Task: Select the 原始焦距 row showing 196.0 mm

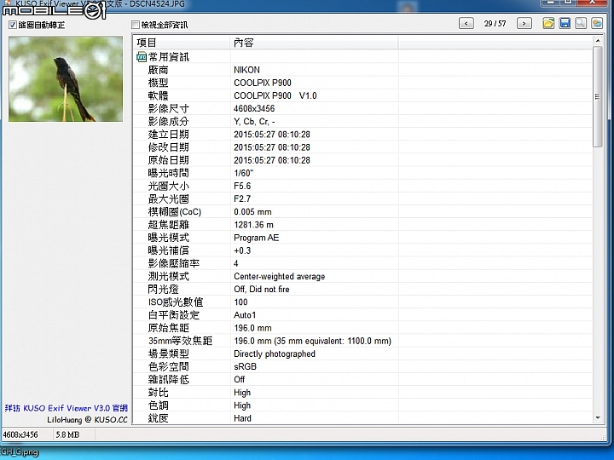Action: click(362, 328)
